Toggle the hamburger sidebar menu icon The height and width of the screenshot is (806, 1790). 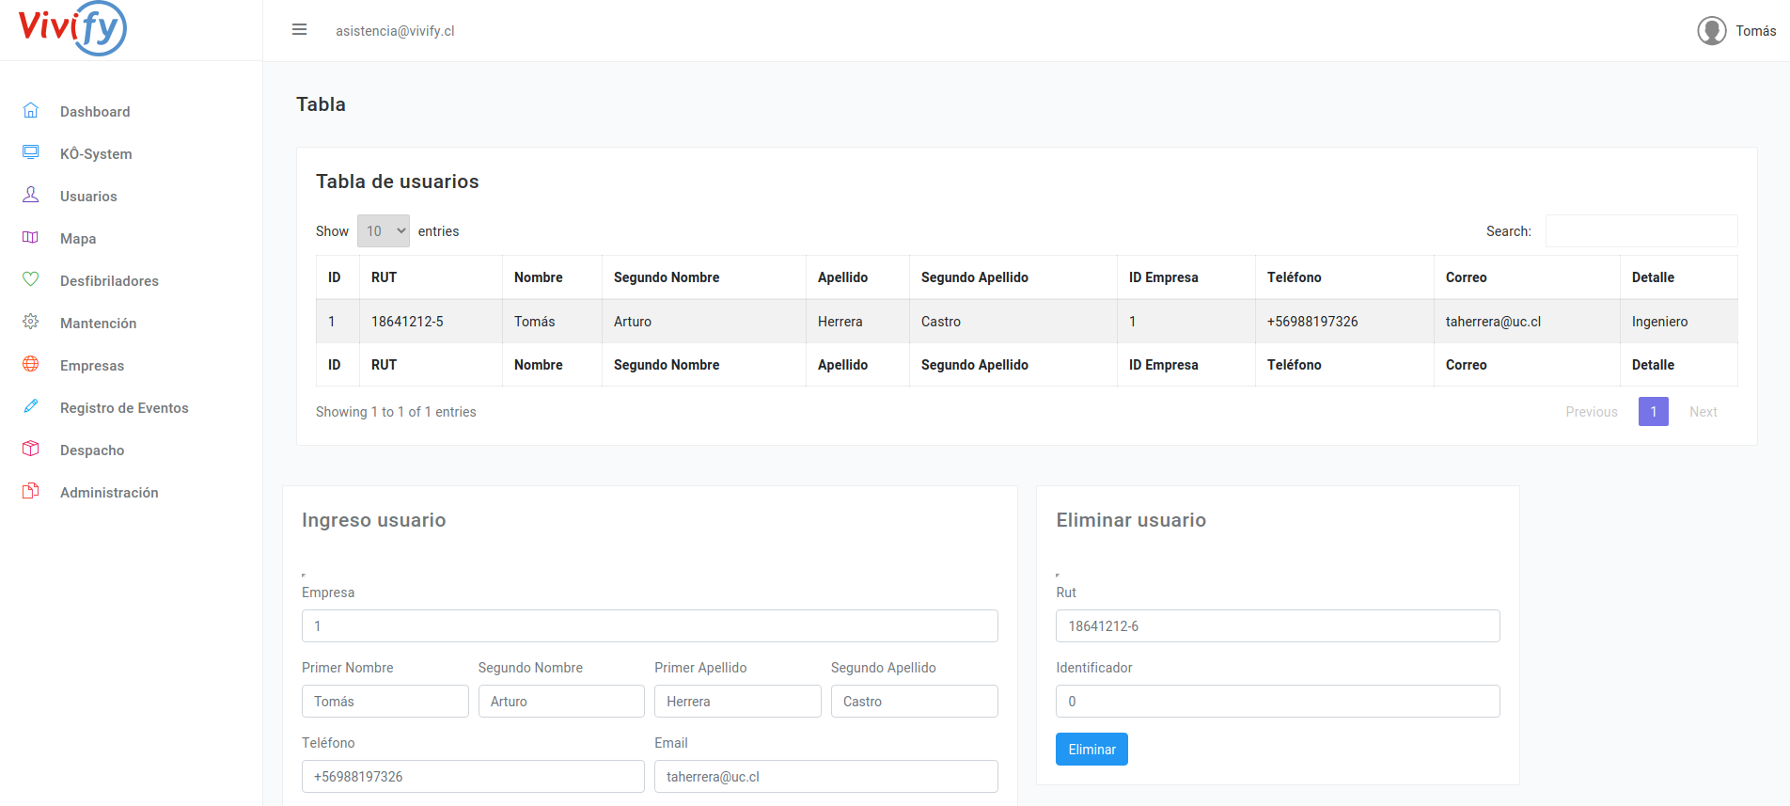coord(300,30)
